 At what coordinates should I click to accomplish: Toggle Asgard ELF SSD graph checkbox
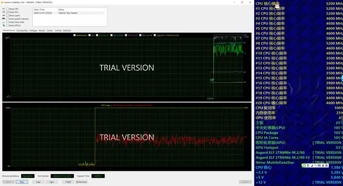(155, 35)
